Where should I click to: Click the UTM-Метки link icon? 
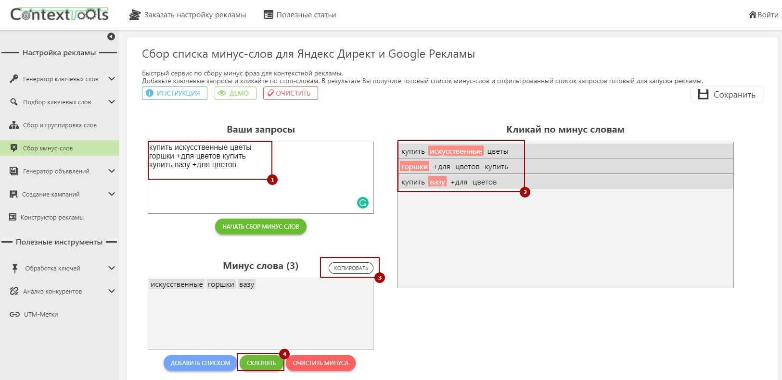pyautogui.click(x=14, y=315)
